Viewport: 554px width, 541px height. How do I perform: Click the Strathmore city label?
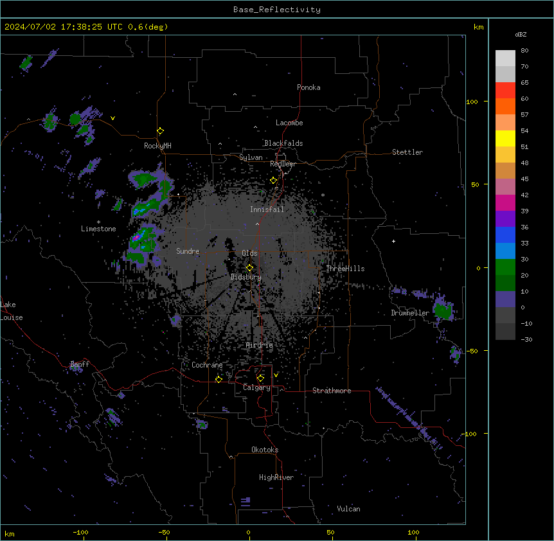332,391
